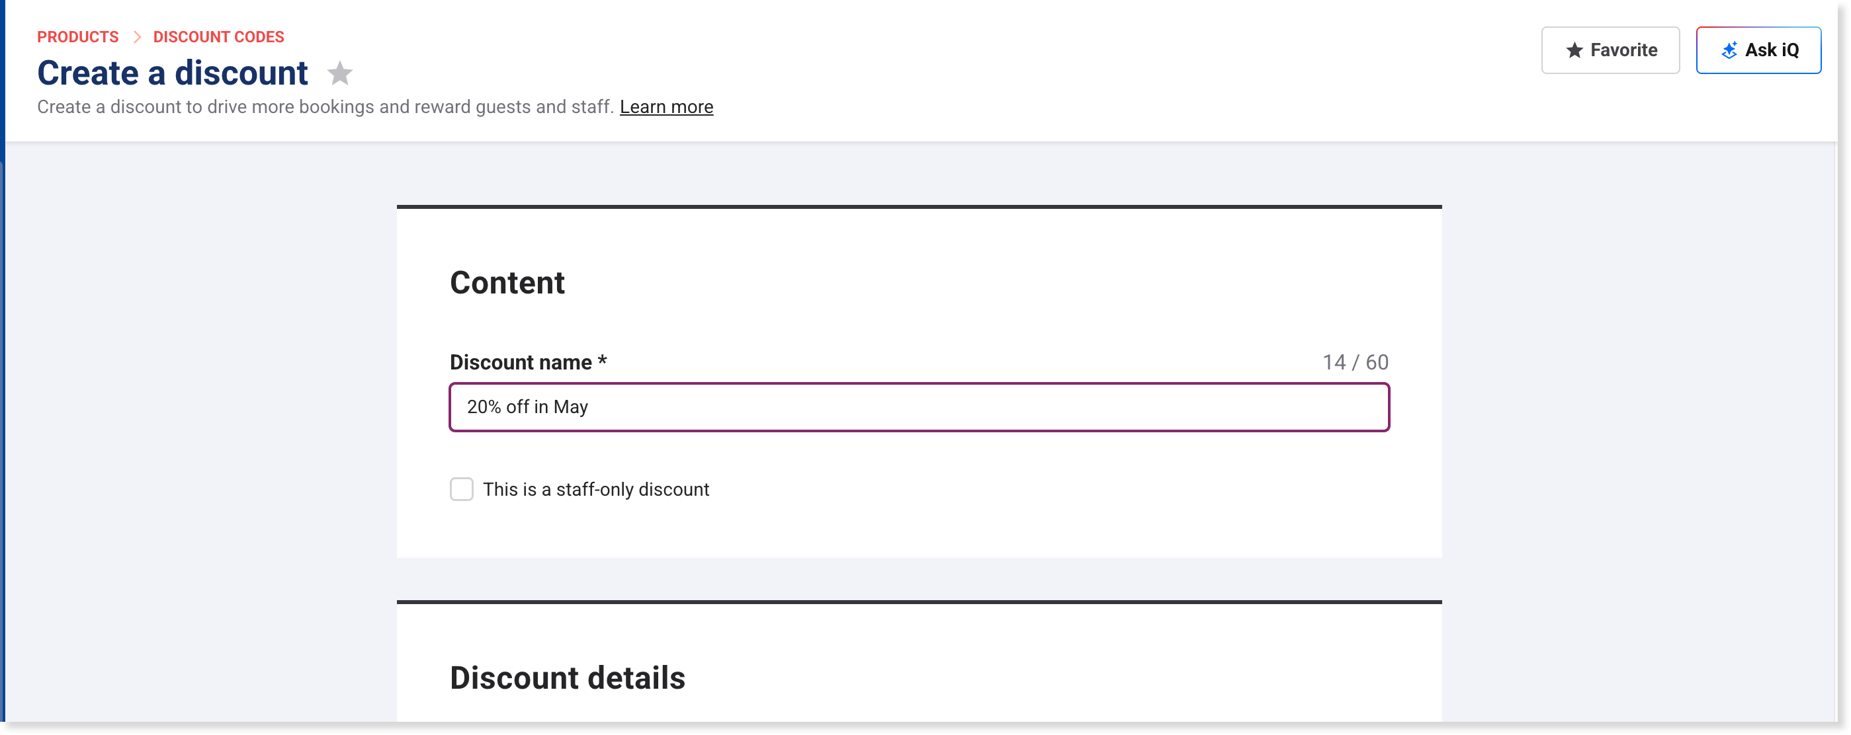Go to the PRODUCTS breadcrumb
Viewport: 1851px width, 735px height.
[77, 36]
